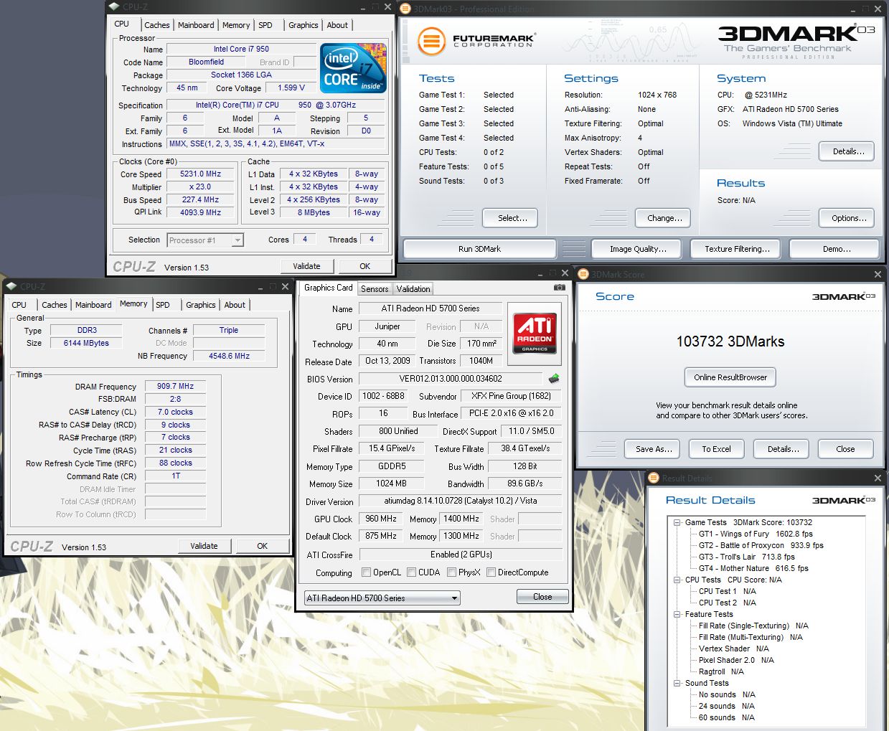Click the Change... settings button
Viewport: 889px width, 731px height.
[664, 218]
